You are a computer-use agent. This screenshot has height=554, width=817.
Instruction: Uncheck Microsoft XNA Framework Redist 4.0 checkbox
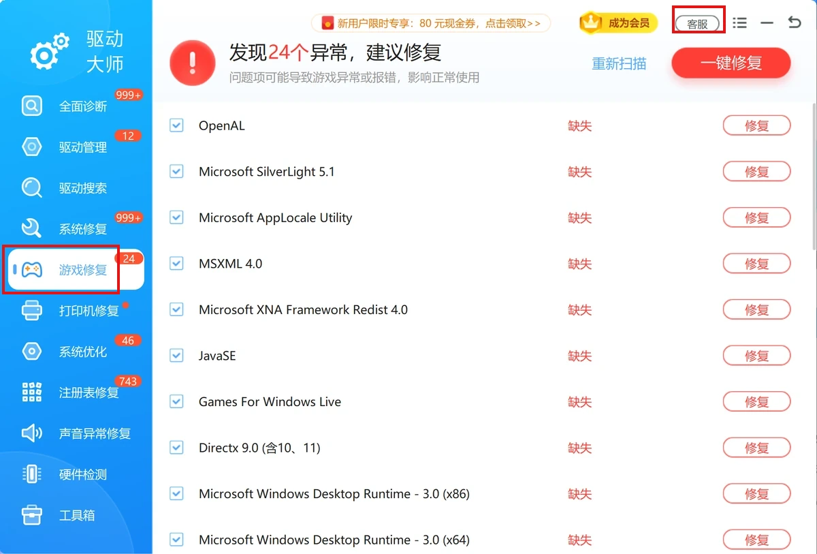click(x=176, y=309)
